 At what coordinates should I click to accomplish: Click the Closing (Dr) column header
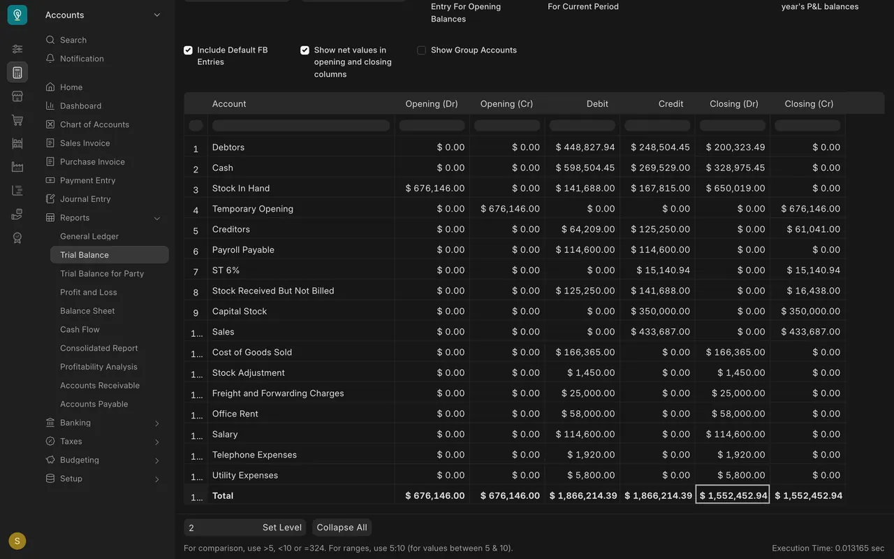coord(734,104)
